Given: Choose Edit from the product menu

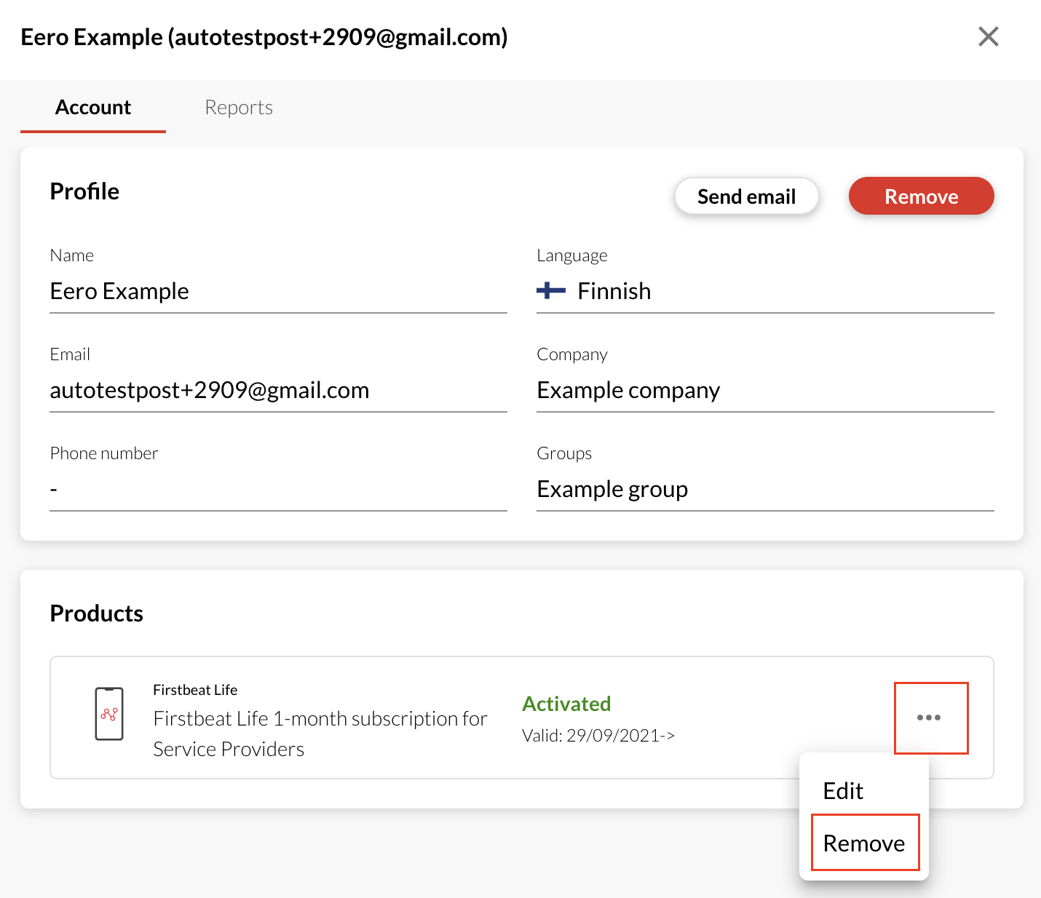Looking at the screenshot, I should (843, 790).
